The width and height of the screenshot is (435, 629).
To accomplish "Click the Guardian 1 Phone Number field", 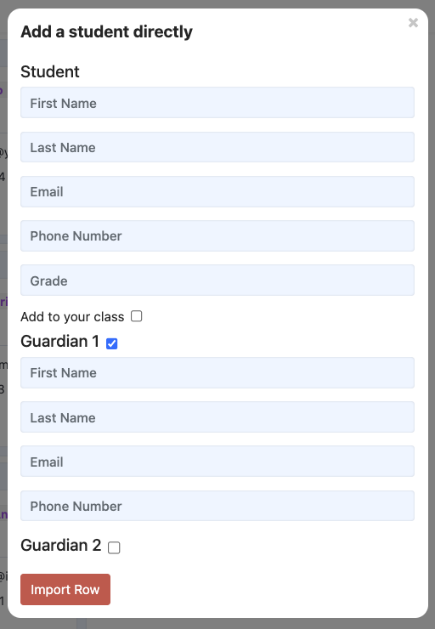I will click(217, 506).
